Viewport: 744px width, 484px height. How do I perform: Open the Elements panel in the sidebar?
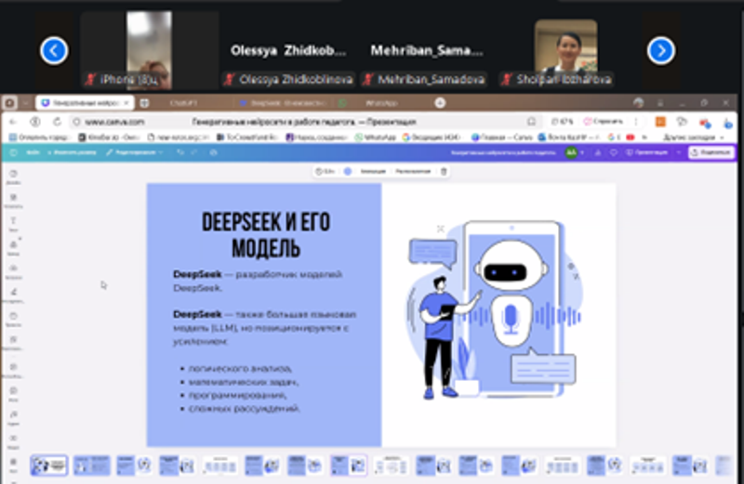tap(14, 200)
